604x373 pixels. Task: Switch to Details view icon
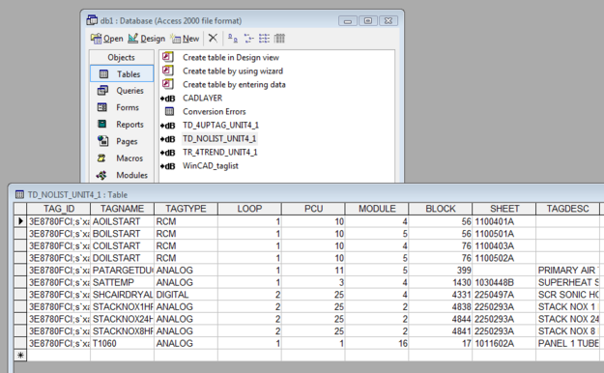click(279, 38)
